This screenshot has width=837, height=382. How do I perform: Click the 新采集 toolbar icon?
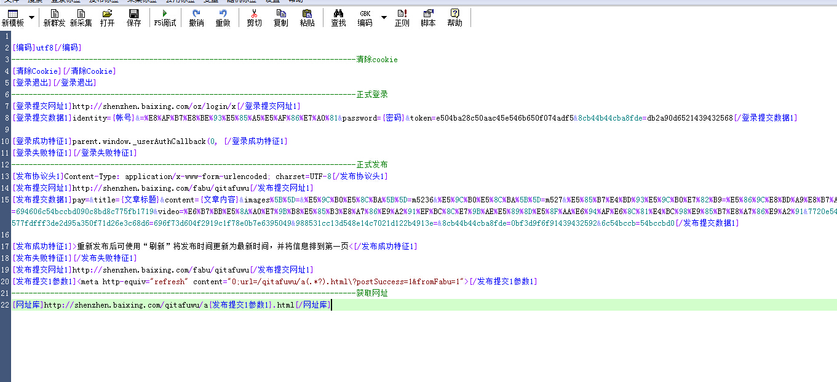81,18
